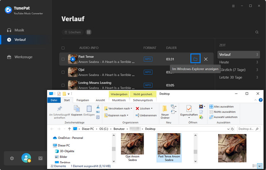
Task: Refresh the Explorer folder view
Action: click(x=233, y=129)
